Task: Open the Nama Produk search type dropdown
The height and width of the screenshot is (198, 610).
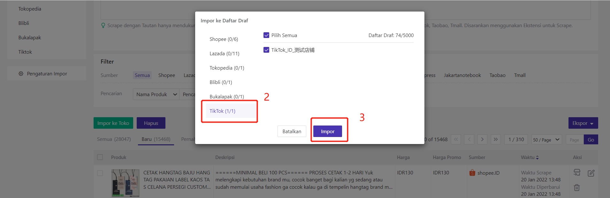Action: click(156, 94)
